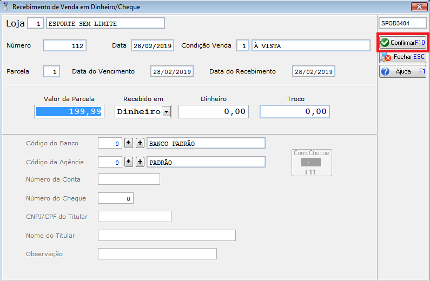The width and height of the screenshot is (430, 281).
Task: Click the Número do Cheque field
Action: [x=116, y=198]
